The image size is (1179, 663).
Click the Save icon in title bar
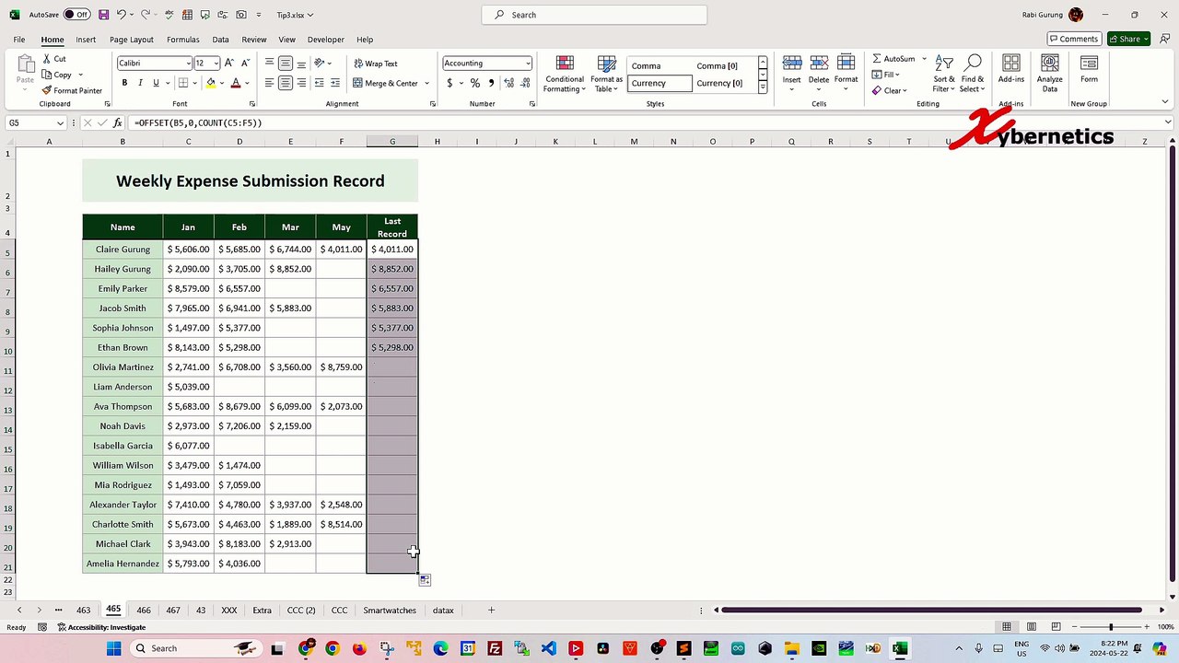103,15
